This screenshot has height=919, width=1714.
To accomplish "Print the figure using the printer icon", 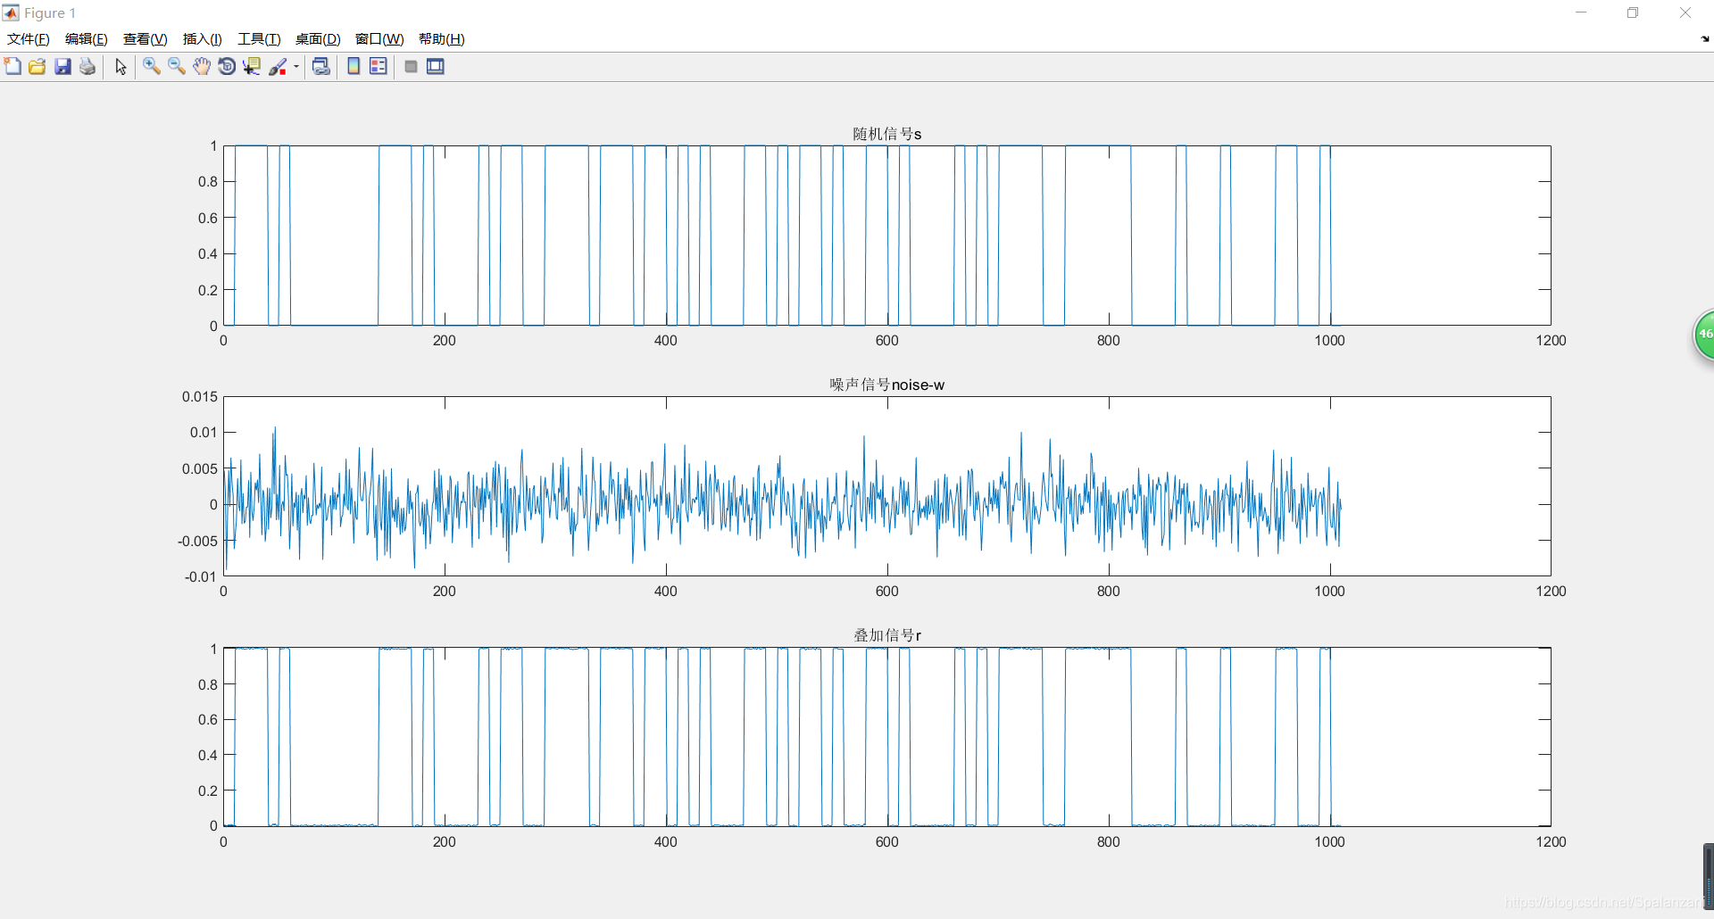I will click(x=87, y=66).
